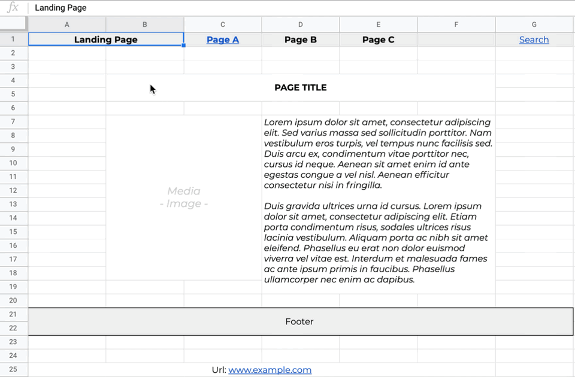The width and height of the screenshot is (575, 377).
Task: Select row 12 header
Action: point(13,190)
